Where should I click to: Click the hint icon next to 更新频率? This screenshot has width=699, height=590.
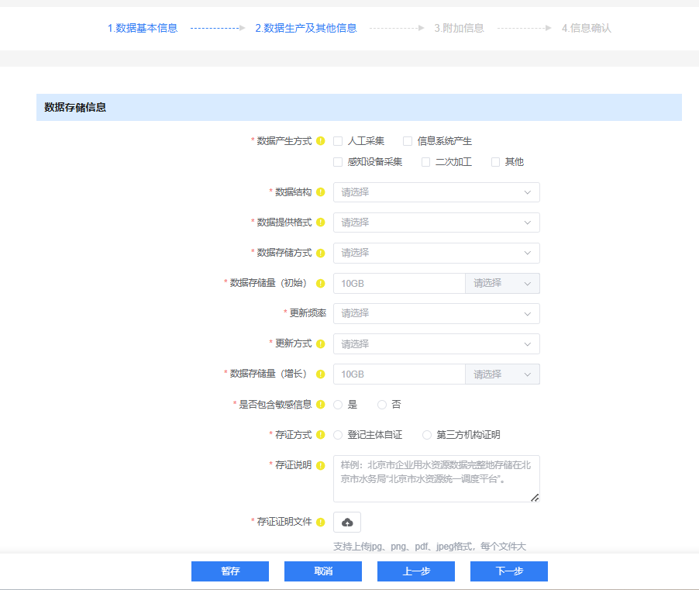click(320, 313)
